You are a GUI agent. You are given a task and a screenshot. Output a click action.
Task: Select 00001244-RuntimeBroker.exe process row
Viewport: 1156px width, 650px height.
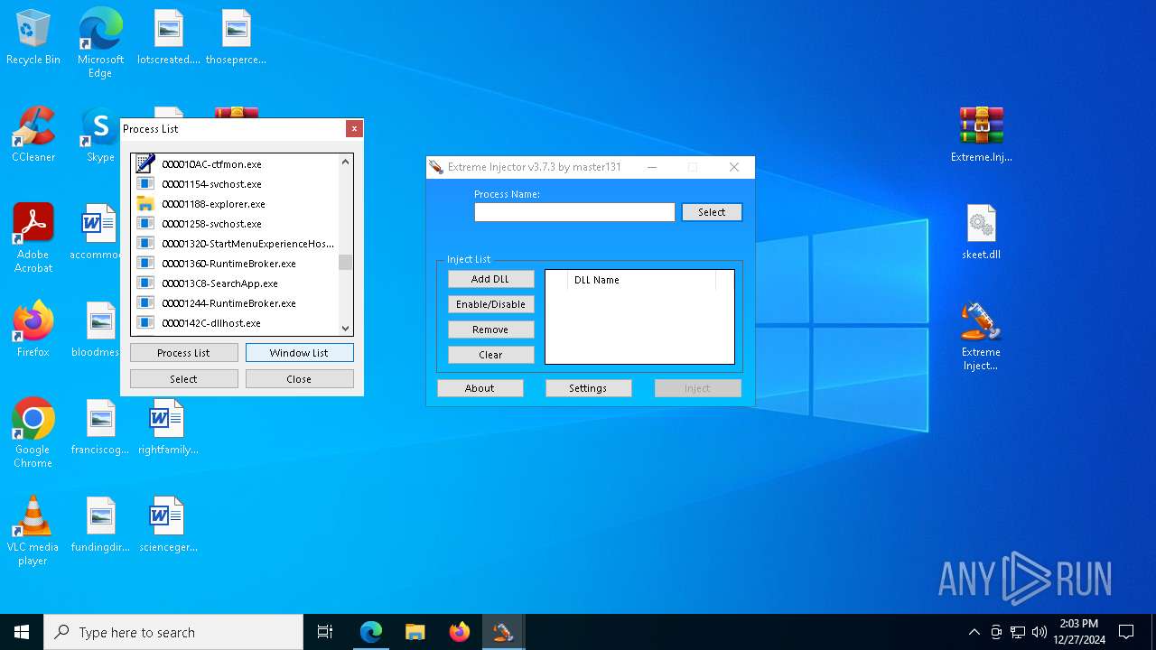tap(235, 303)
